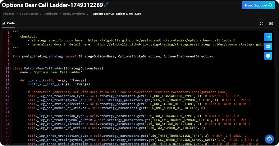The width and height of the screenshot is (279, 146).
Task: Open the chatbot widget icon
Action: pyautogui.click(x=269, y=139)
